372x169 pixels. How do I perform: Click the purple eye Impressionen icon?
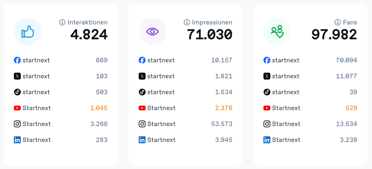point(152,31)
